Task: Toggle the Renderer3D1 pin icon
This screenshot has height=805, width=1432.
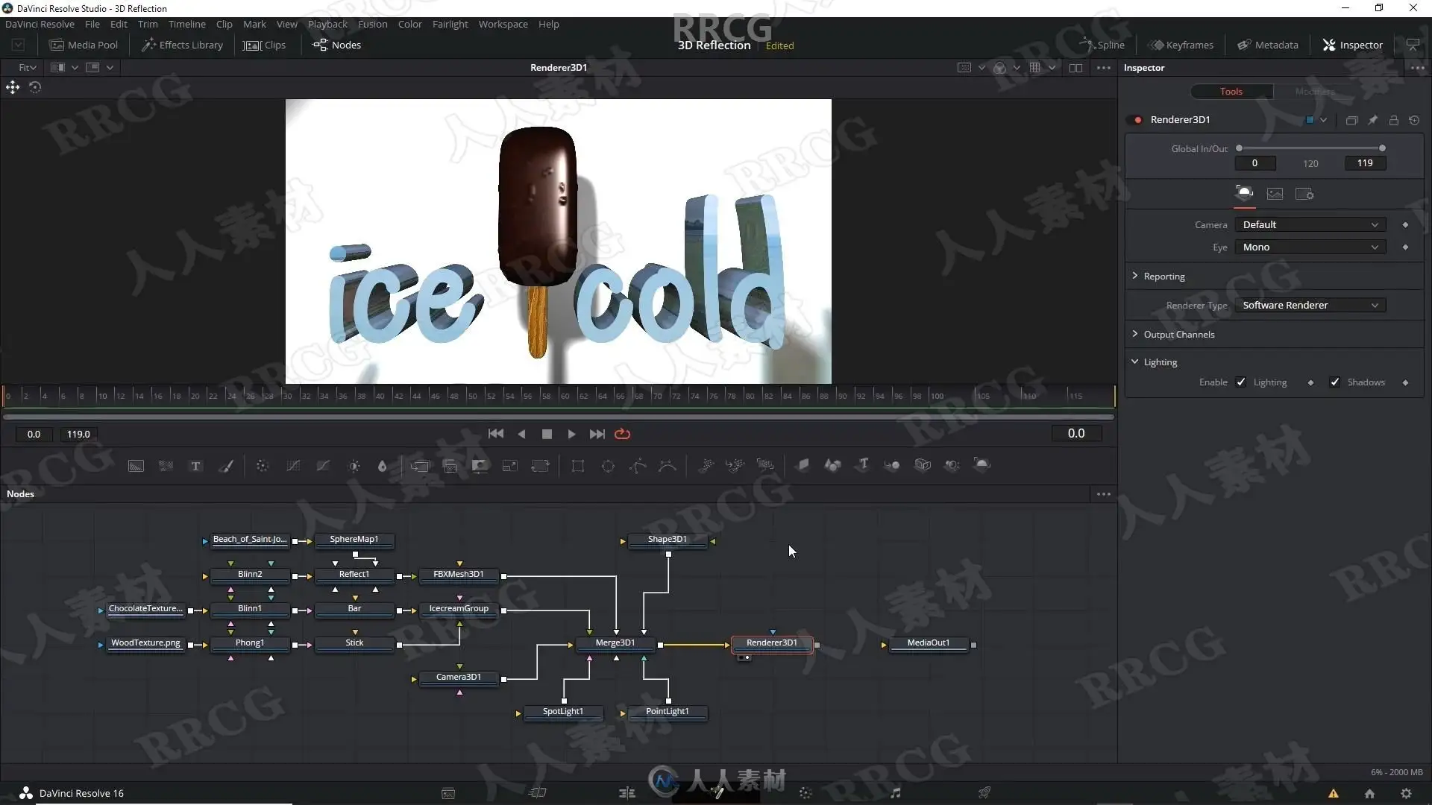Action: click(1372, 120)
